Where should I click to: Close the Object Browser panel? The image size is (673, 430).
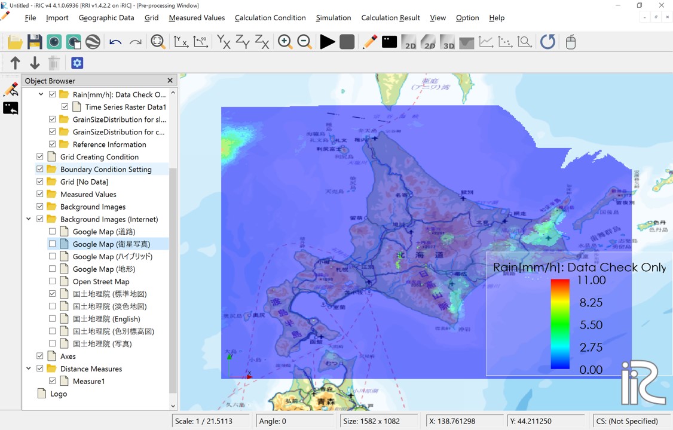[170, 81]
